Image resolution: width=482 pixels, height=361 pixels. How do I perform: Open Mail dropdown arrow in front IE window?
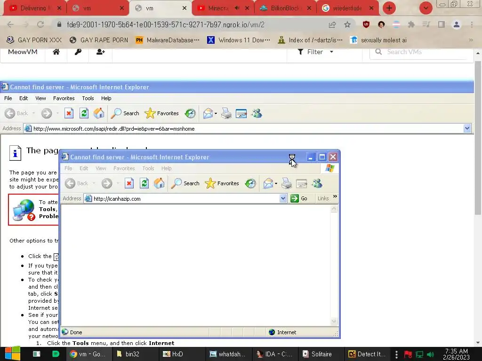tap(276, 184)
